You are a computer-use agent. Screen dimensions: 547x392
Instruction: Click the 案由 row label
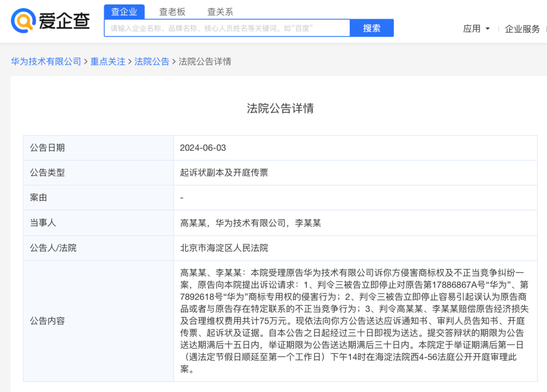click(38, 198)
